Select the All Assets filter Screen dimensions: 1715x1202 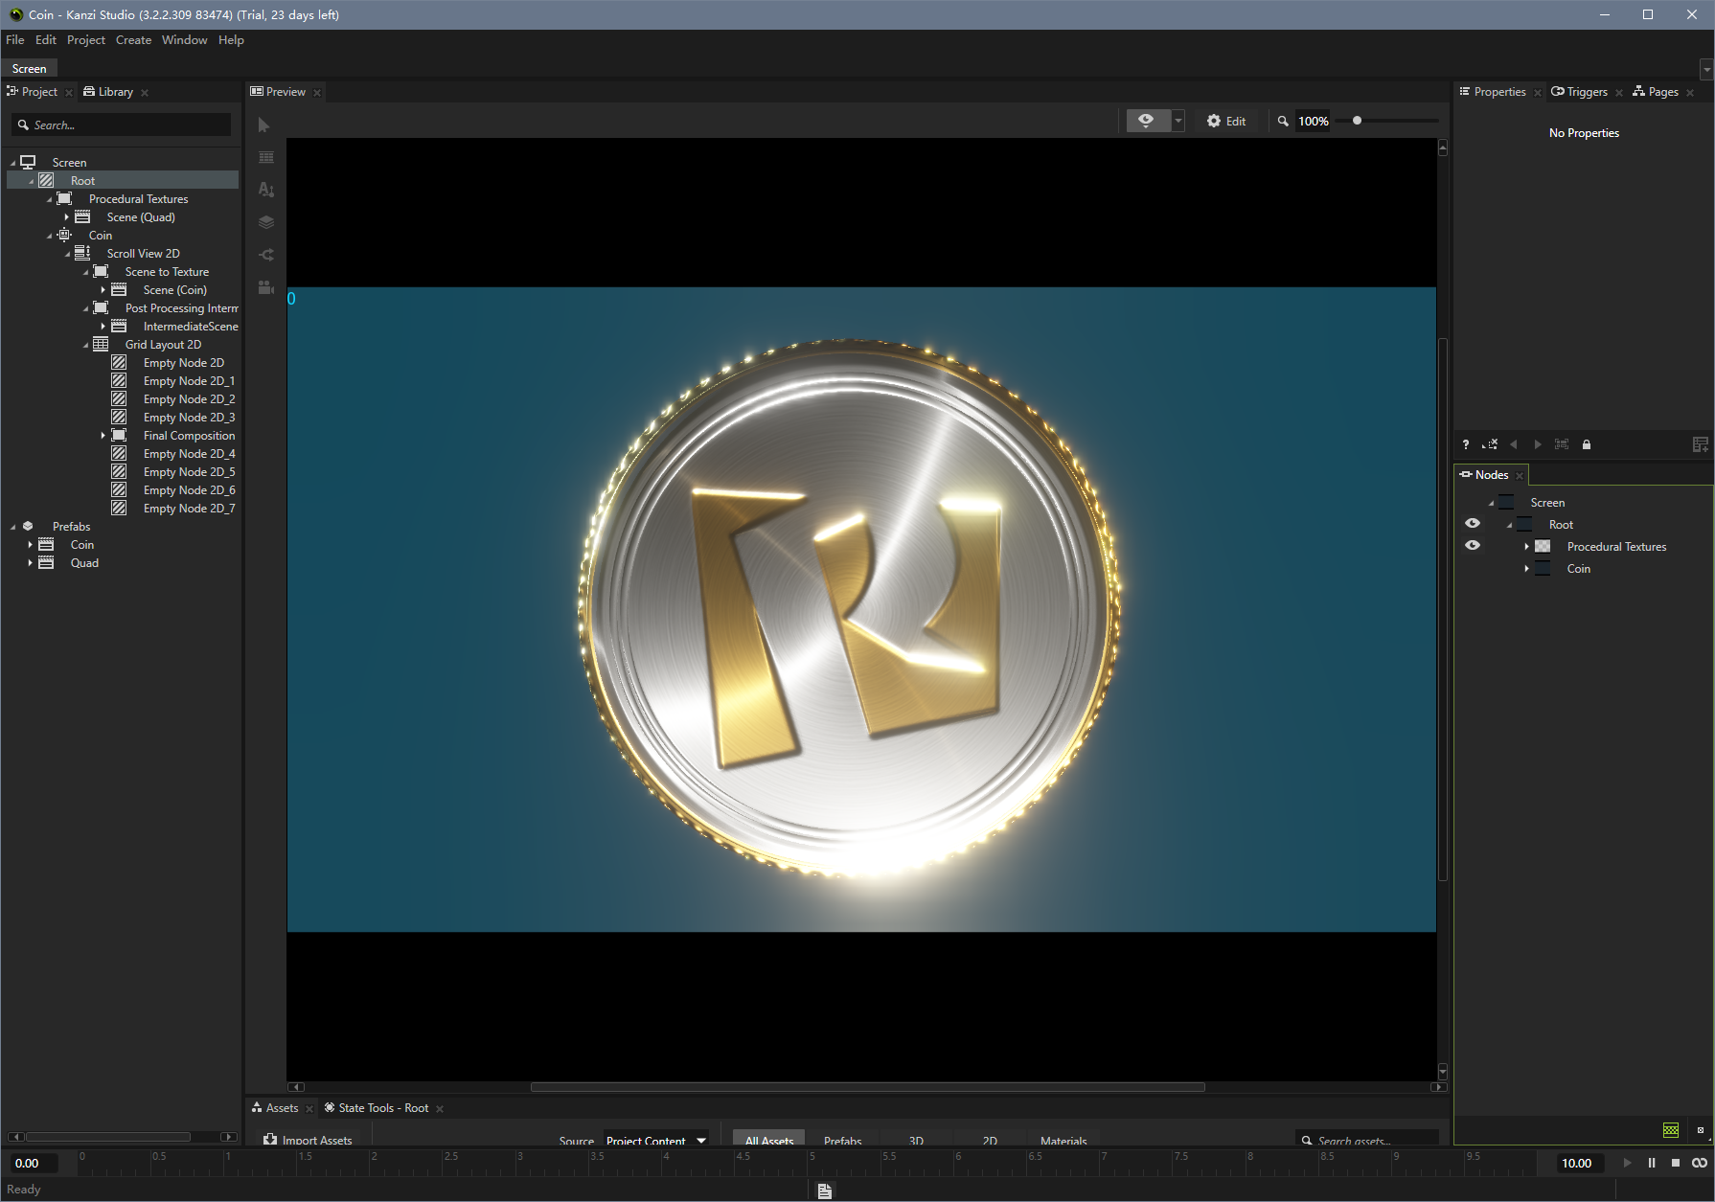(769, 1140)
